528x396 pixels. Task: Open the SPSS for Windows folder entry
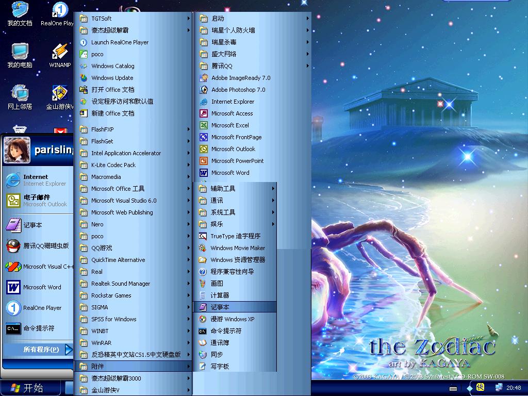click(134, 319)
